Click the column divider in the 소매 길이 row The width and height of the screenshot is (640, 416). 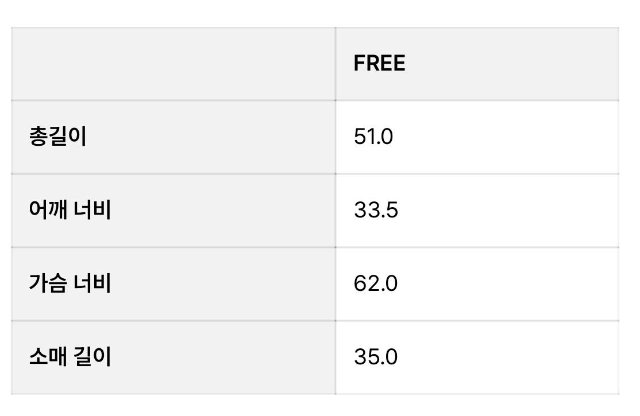click(336, 357)
